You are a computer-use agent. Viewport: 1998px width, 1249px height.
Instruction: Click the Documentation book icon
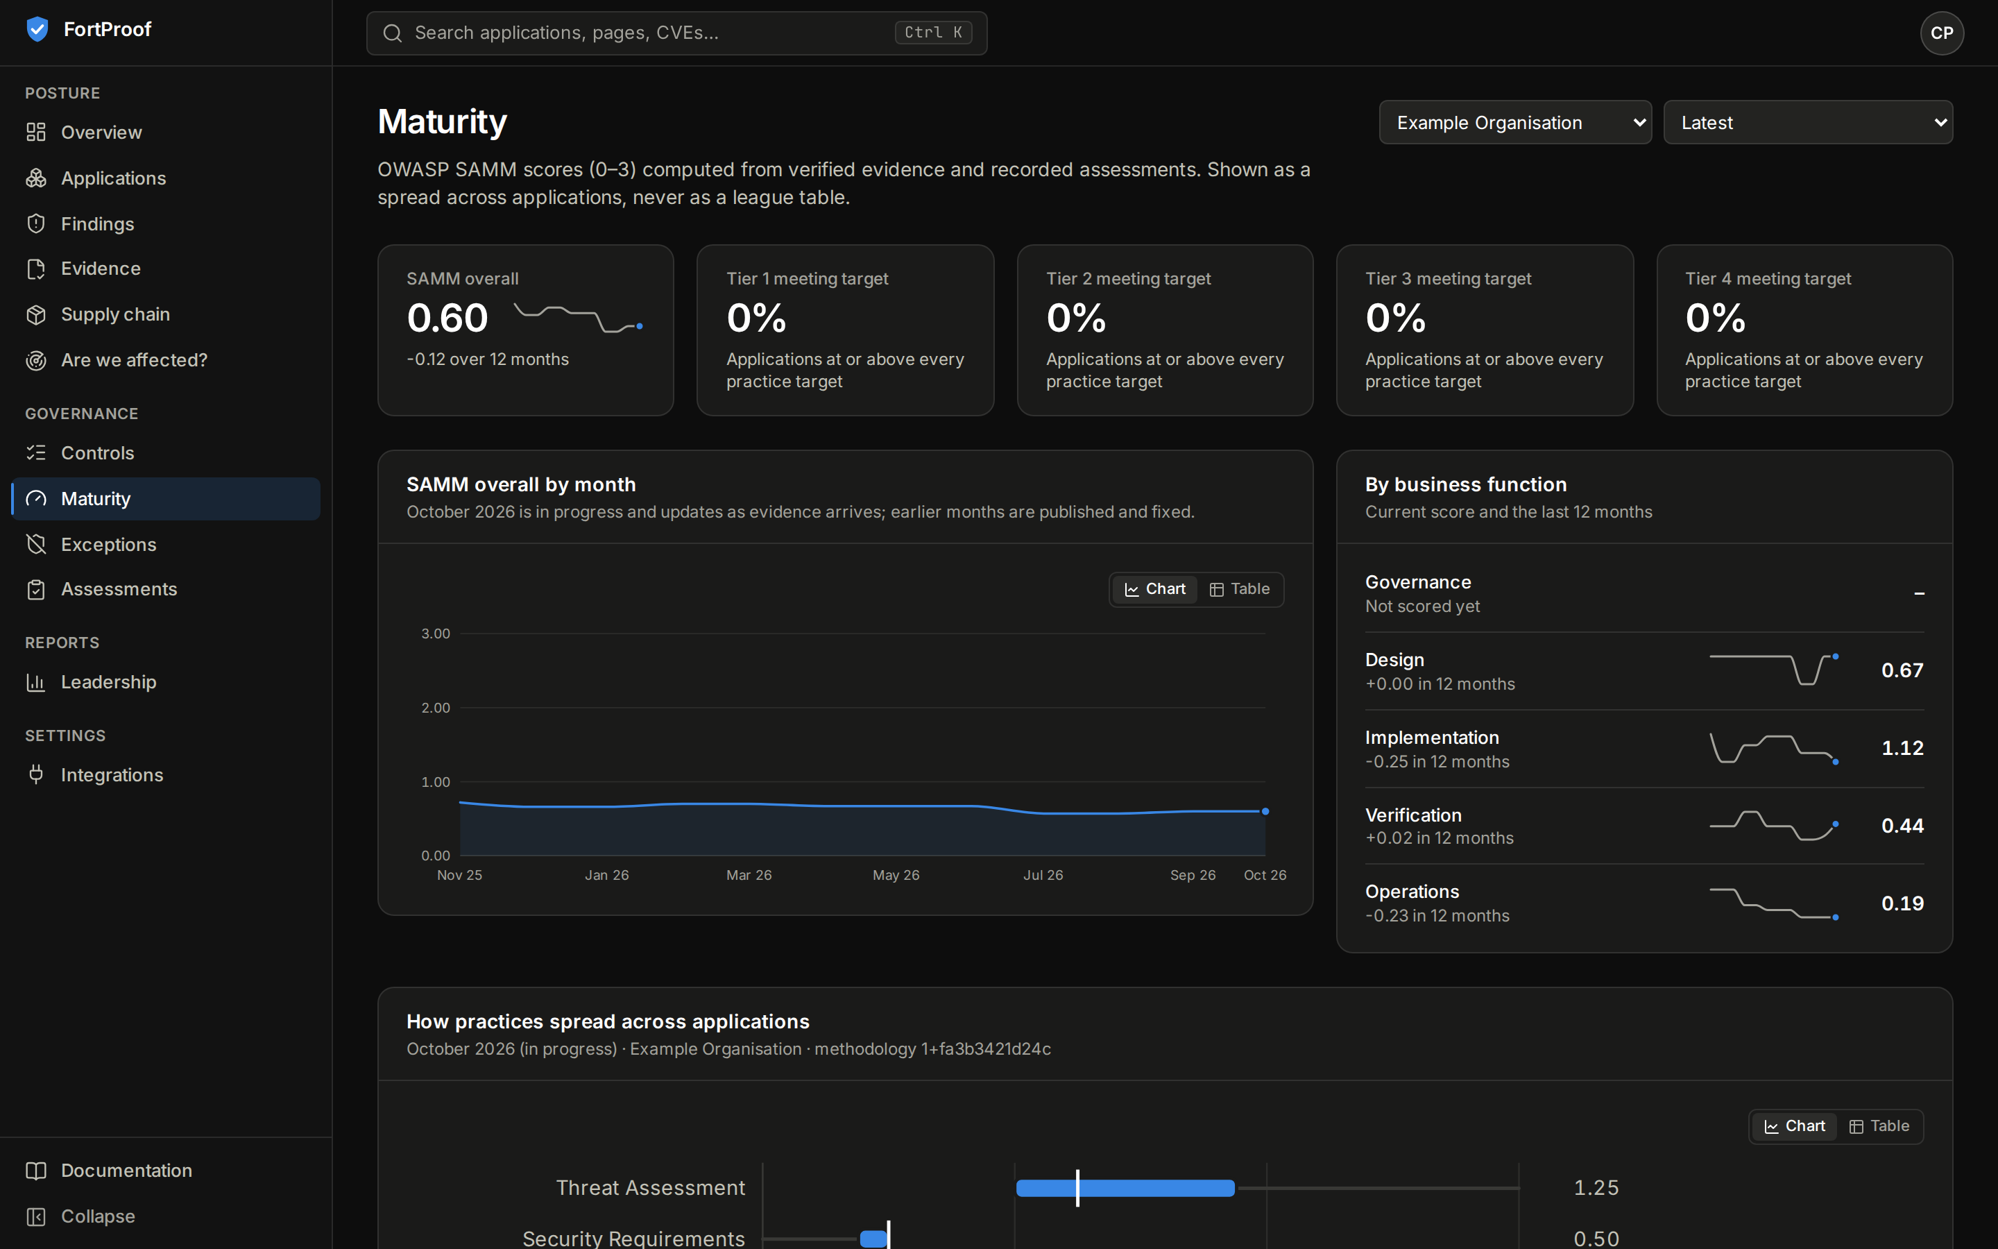(35, 1171)
